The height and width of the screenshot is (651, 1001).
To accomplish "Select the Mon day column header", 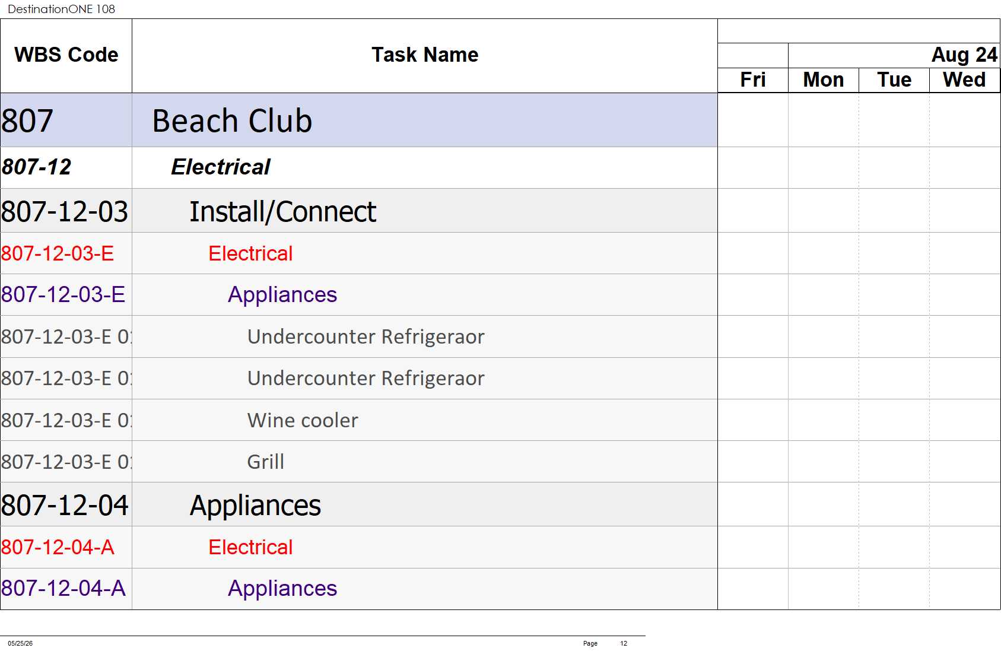I will 824,80.
